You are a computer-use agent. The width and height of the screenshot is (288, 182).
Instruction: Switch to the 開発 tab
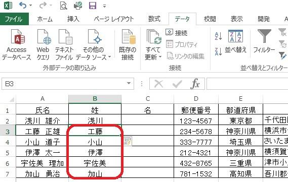click(264, 19)
